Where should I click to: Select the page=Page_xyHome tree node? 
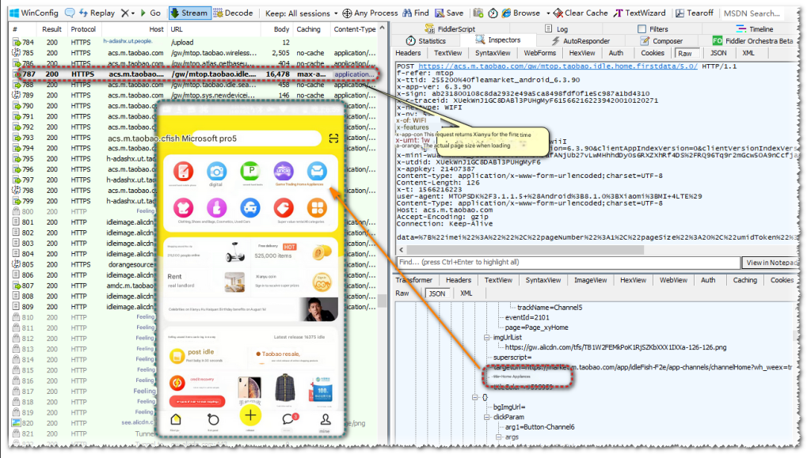536,327
